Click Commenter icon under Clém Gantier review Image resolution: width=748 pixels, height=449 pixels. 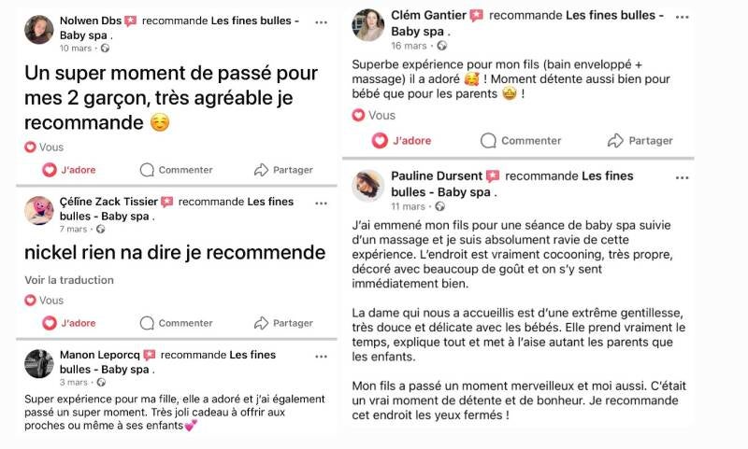488,140
